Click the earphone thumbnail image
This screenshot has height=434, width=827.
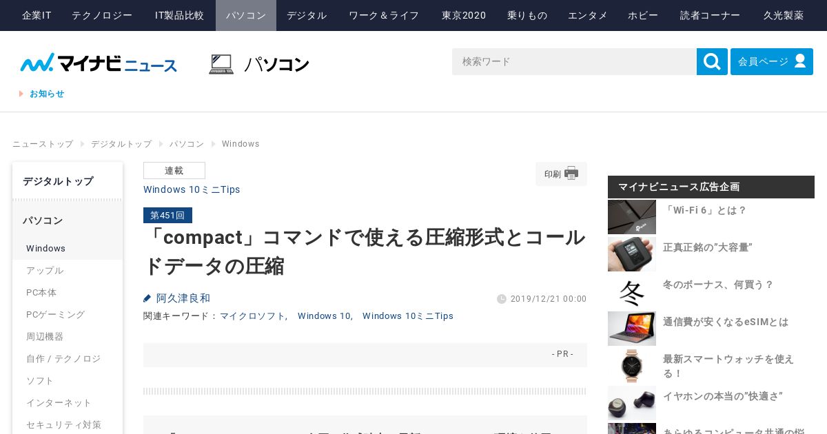click(x=632, y=403)
